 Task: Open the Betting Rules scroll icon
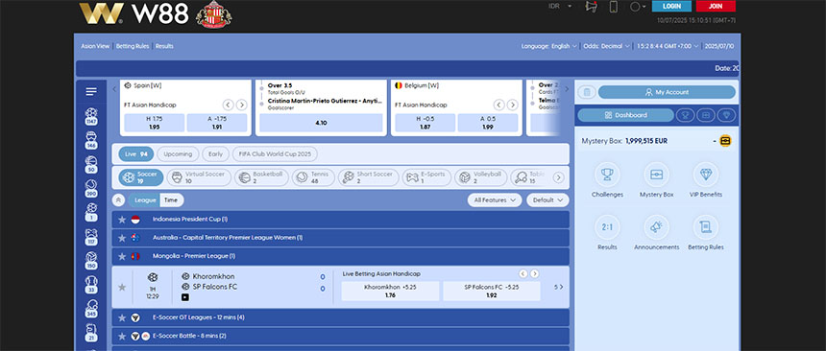click(x=705, y=227)
